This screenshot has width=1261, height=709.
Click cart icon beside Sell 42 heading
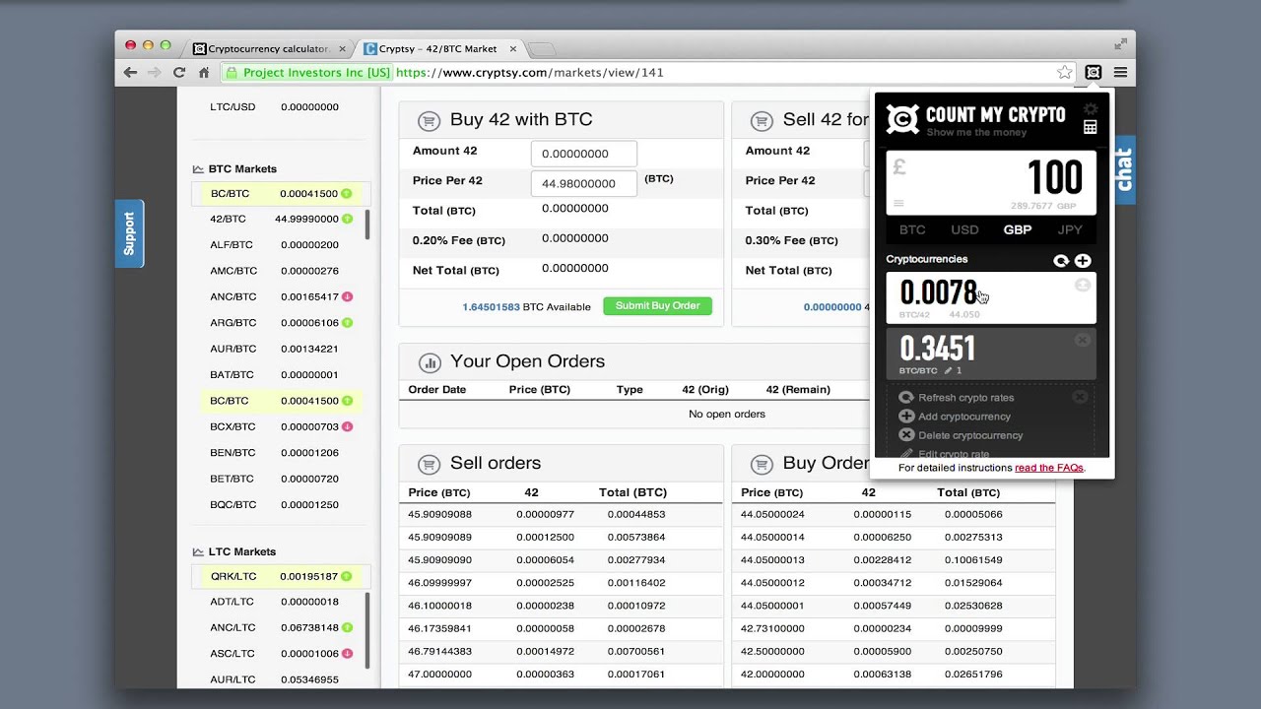pyautogui.click(x=762, y=120)
